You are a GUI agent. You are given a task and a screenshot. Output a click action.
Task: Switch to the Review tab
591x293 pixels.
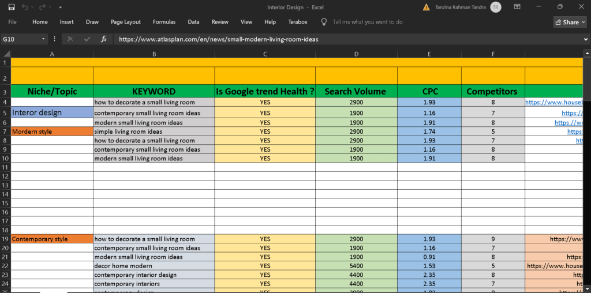[x=220, y=22]
